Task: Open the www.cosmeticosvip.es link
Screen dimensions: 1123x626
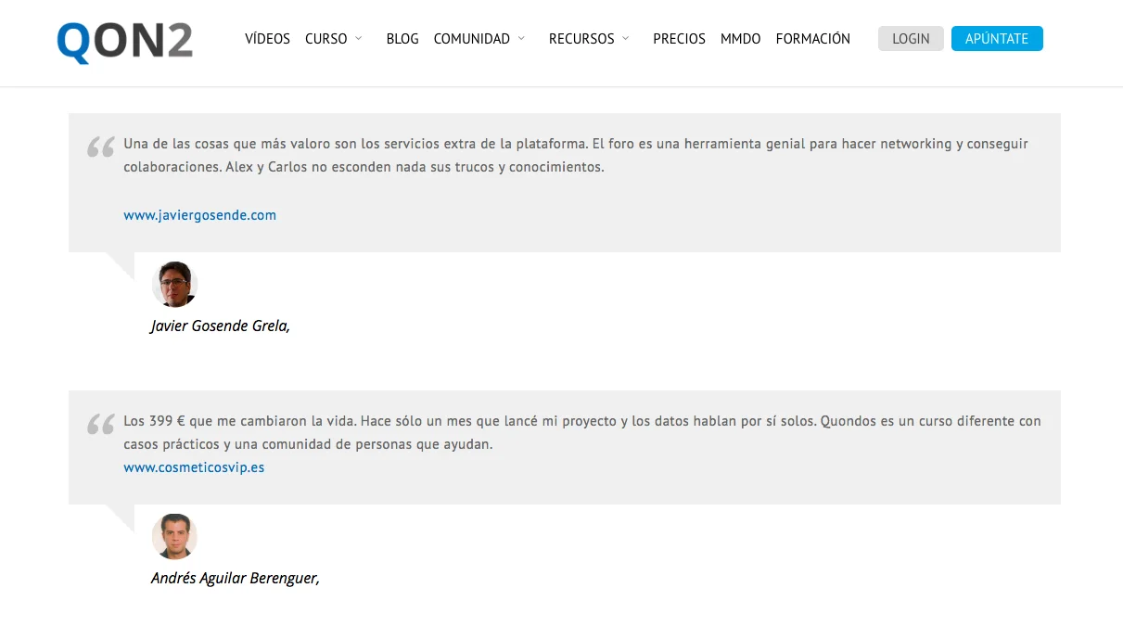Action: point(194,467)
